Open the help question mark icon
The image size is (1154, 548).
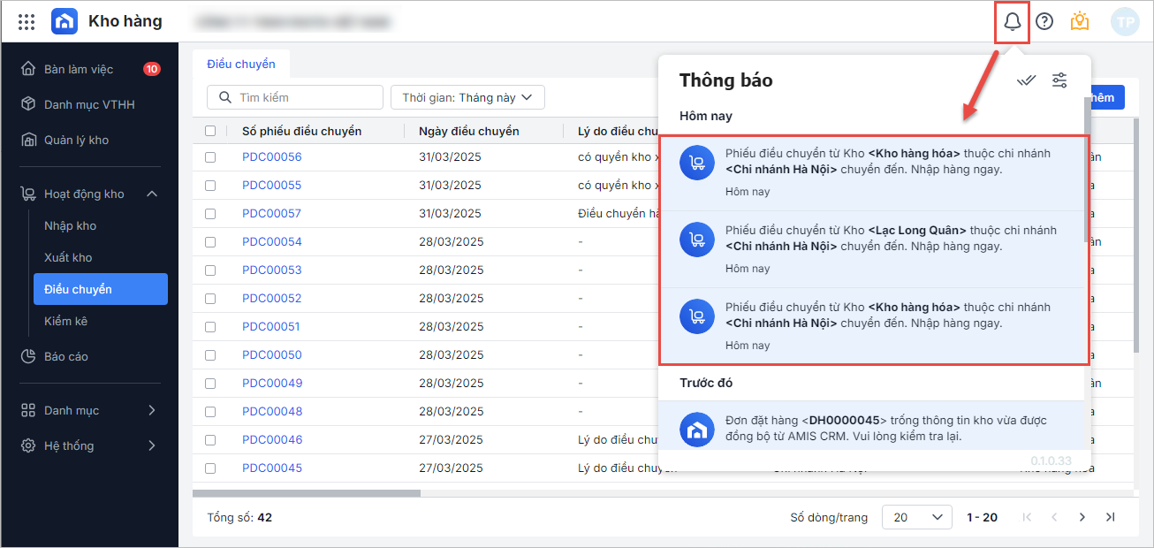tap(1044, 22)
